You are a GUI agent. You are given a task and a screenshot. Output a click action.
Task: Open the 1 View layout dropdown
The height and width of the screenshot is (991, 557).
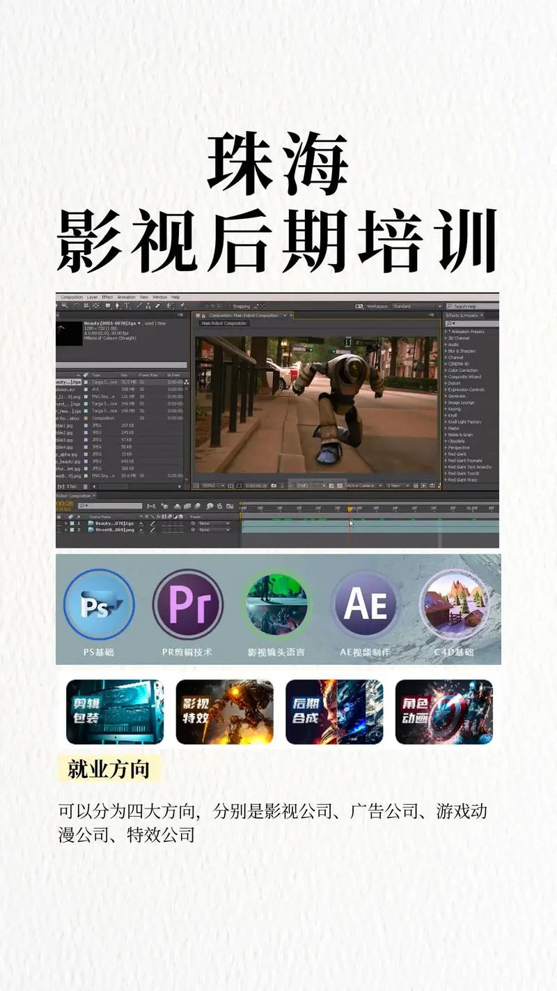398,486
